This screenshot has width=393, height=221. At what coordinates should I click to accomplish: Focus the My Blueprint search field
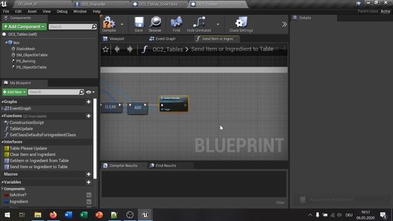(x=56, y=92)
